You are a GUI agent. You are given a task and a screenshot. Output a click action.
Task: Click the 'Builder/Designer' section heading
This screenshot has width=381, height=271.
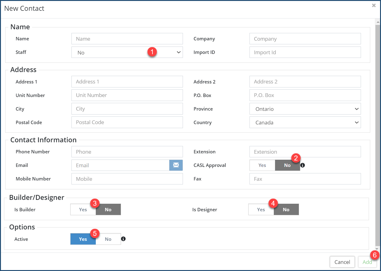pos(37,197)
